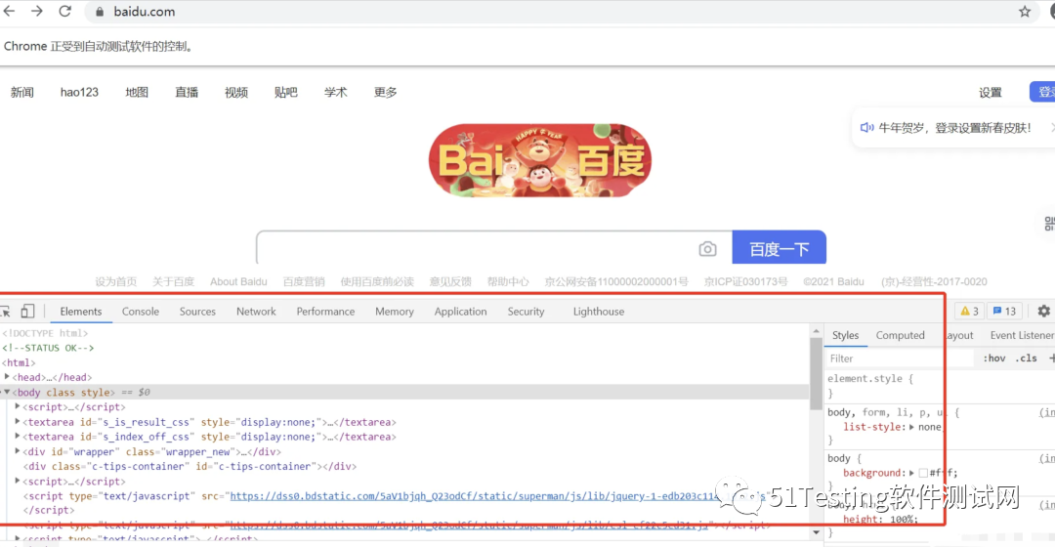The width and height of the screenshot is (1055, 547).
Task: Open 意见反馈 footer link
Action: coord(450,282)
